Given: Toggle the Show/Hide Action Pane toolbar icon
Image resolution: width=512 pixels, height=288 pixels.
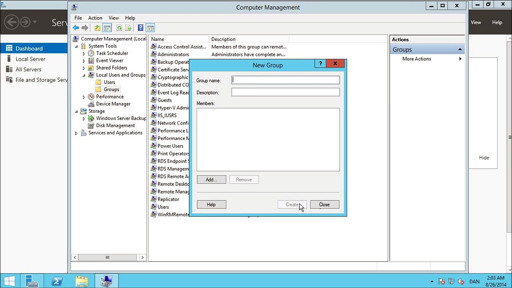Looking at the screenshot, I should point(150,28).
